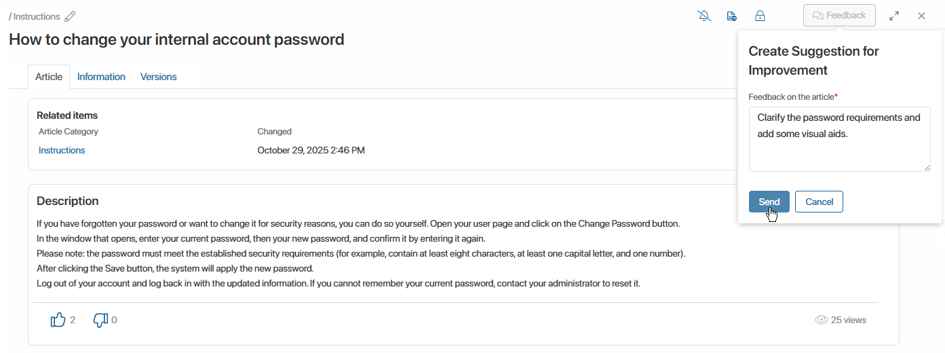
Task: Open the Instructions article category link
Action: 62,150
